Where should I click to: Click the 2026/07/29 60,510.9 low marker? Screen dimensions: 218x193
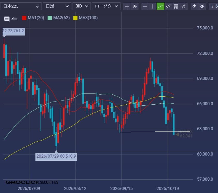click(56, 156)
